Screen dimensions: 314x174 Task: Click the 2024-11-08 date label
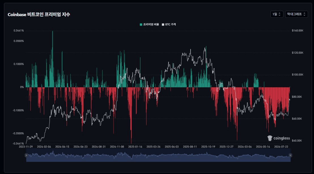click(x=117, y=147)
